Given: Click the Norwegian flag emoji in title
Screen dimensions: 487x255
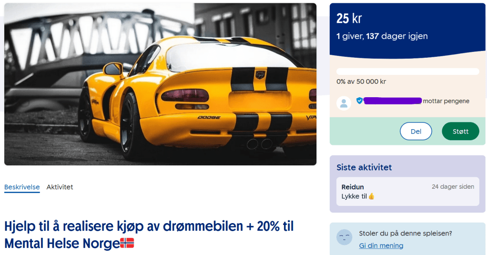Looking at the screenshot, I should coord(127,243).
